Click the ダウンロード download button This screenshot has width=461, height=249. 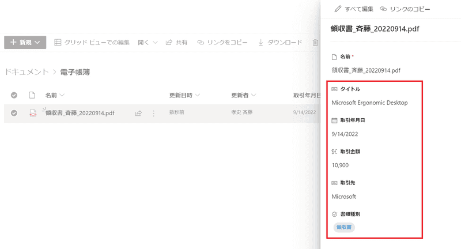(x=280, y=43)
